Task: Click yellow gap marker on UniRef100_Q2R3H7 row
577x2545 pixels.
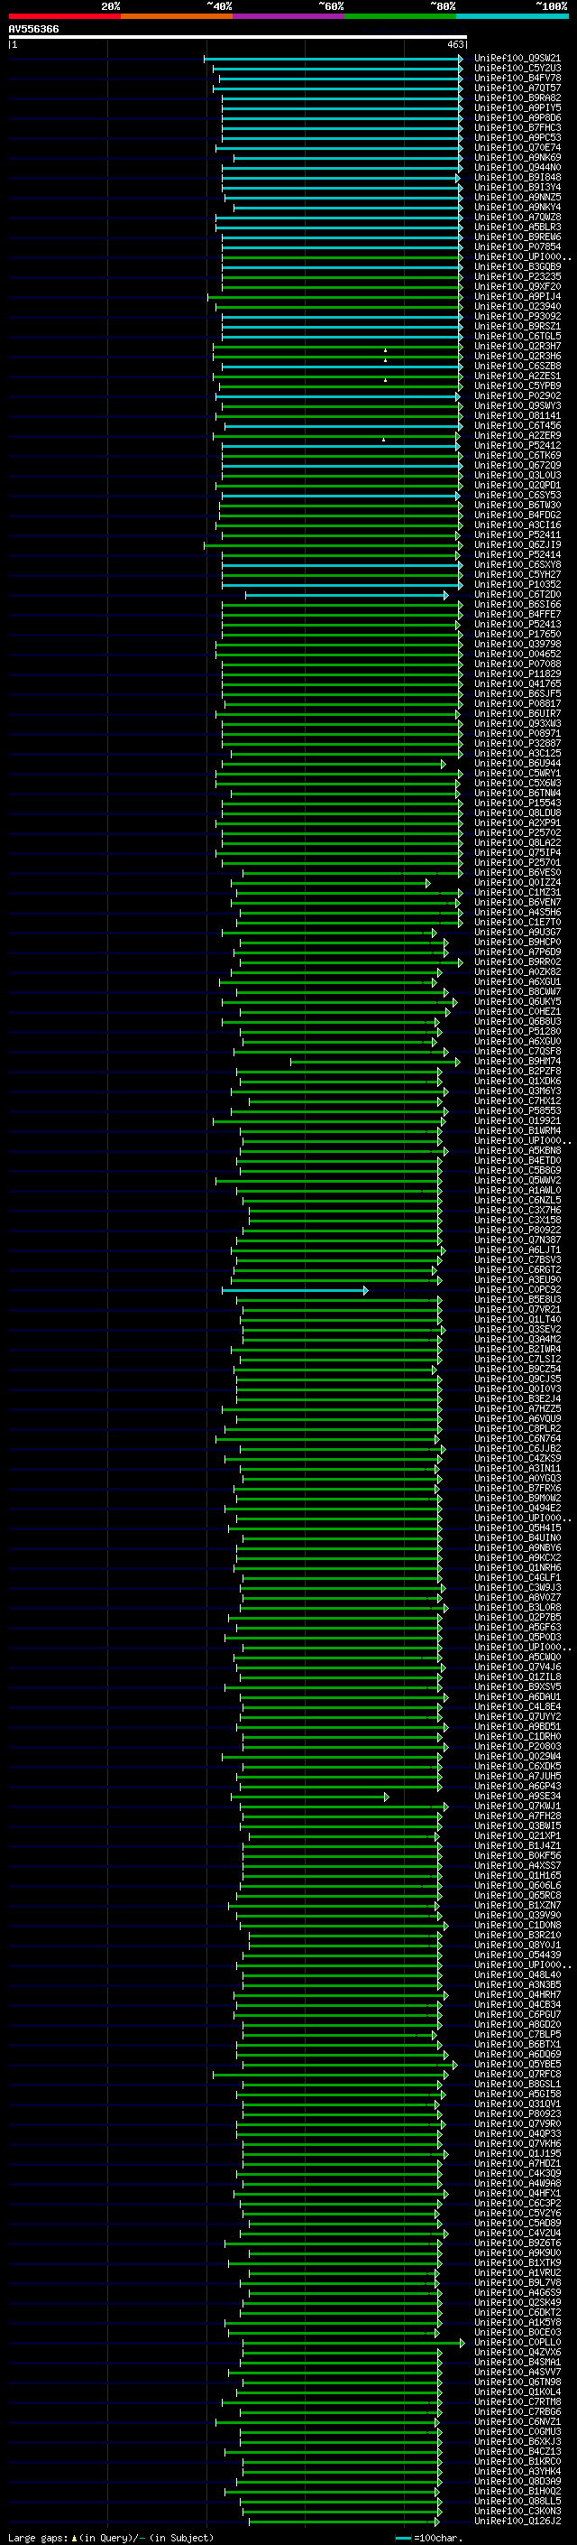Action: (x=386, y=349)
